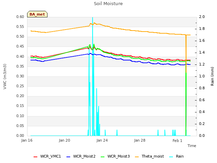Click the cyan Rain legend swatch
Image resolution: width=217 pixels, height=163 pixels.
pos(171,157)
